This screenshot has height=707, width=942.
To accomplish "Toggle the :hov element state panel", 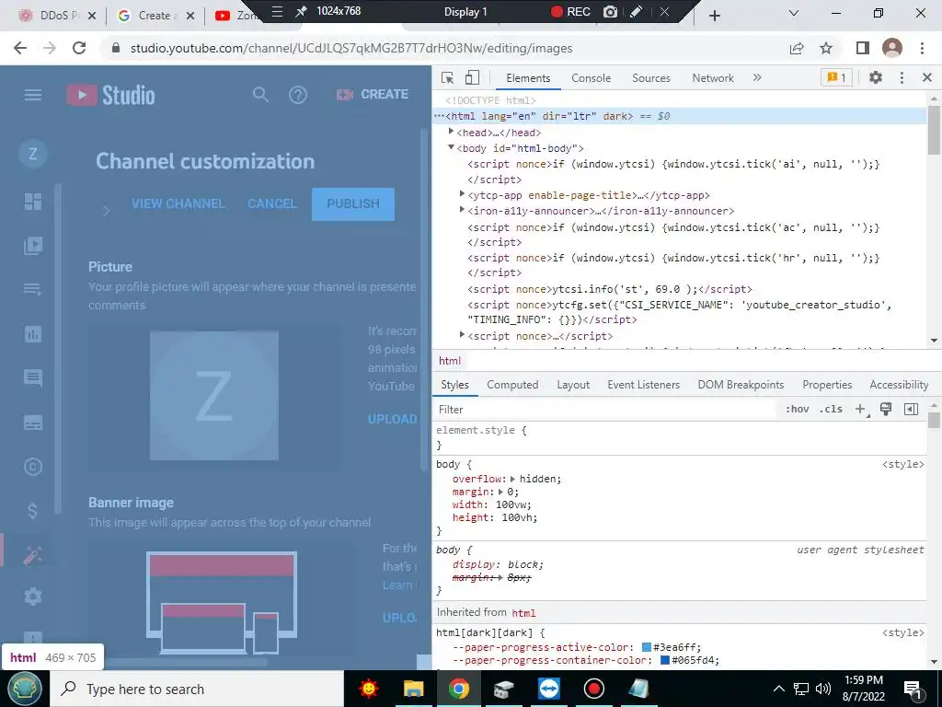I will 797,410.
